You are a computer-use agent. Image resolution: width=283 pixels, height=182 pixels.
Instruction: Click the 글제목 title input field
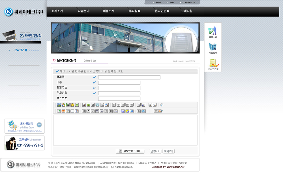point(129,77)
